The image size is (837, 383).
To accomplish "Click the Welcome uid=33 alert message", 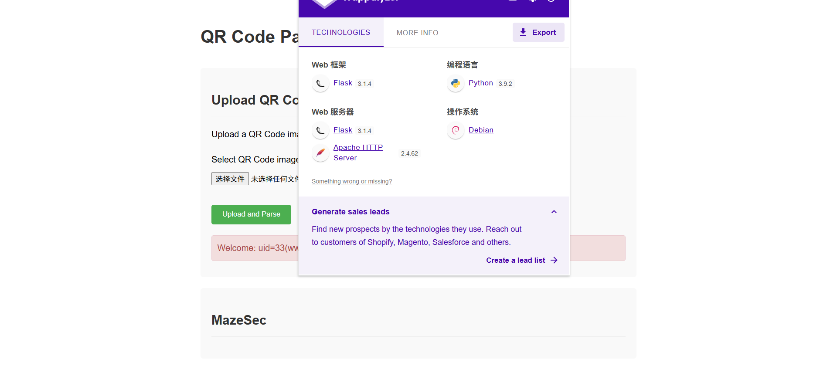I will pos(255,248).
